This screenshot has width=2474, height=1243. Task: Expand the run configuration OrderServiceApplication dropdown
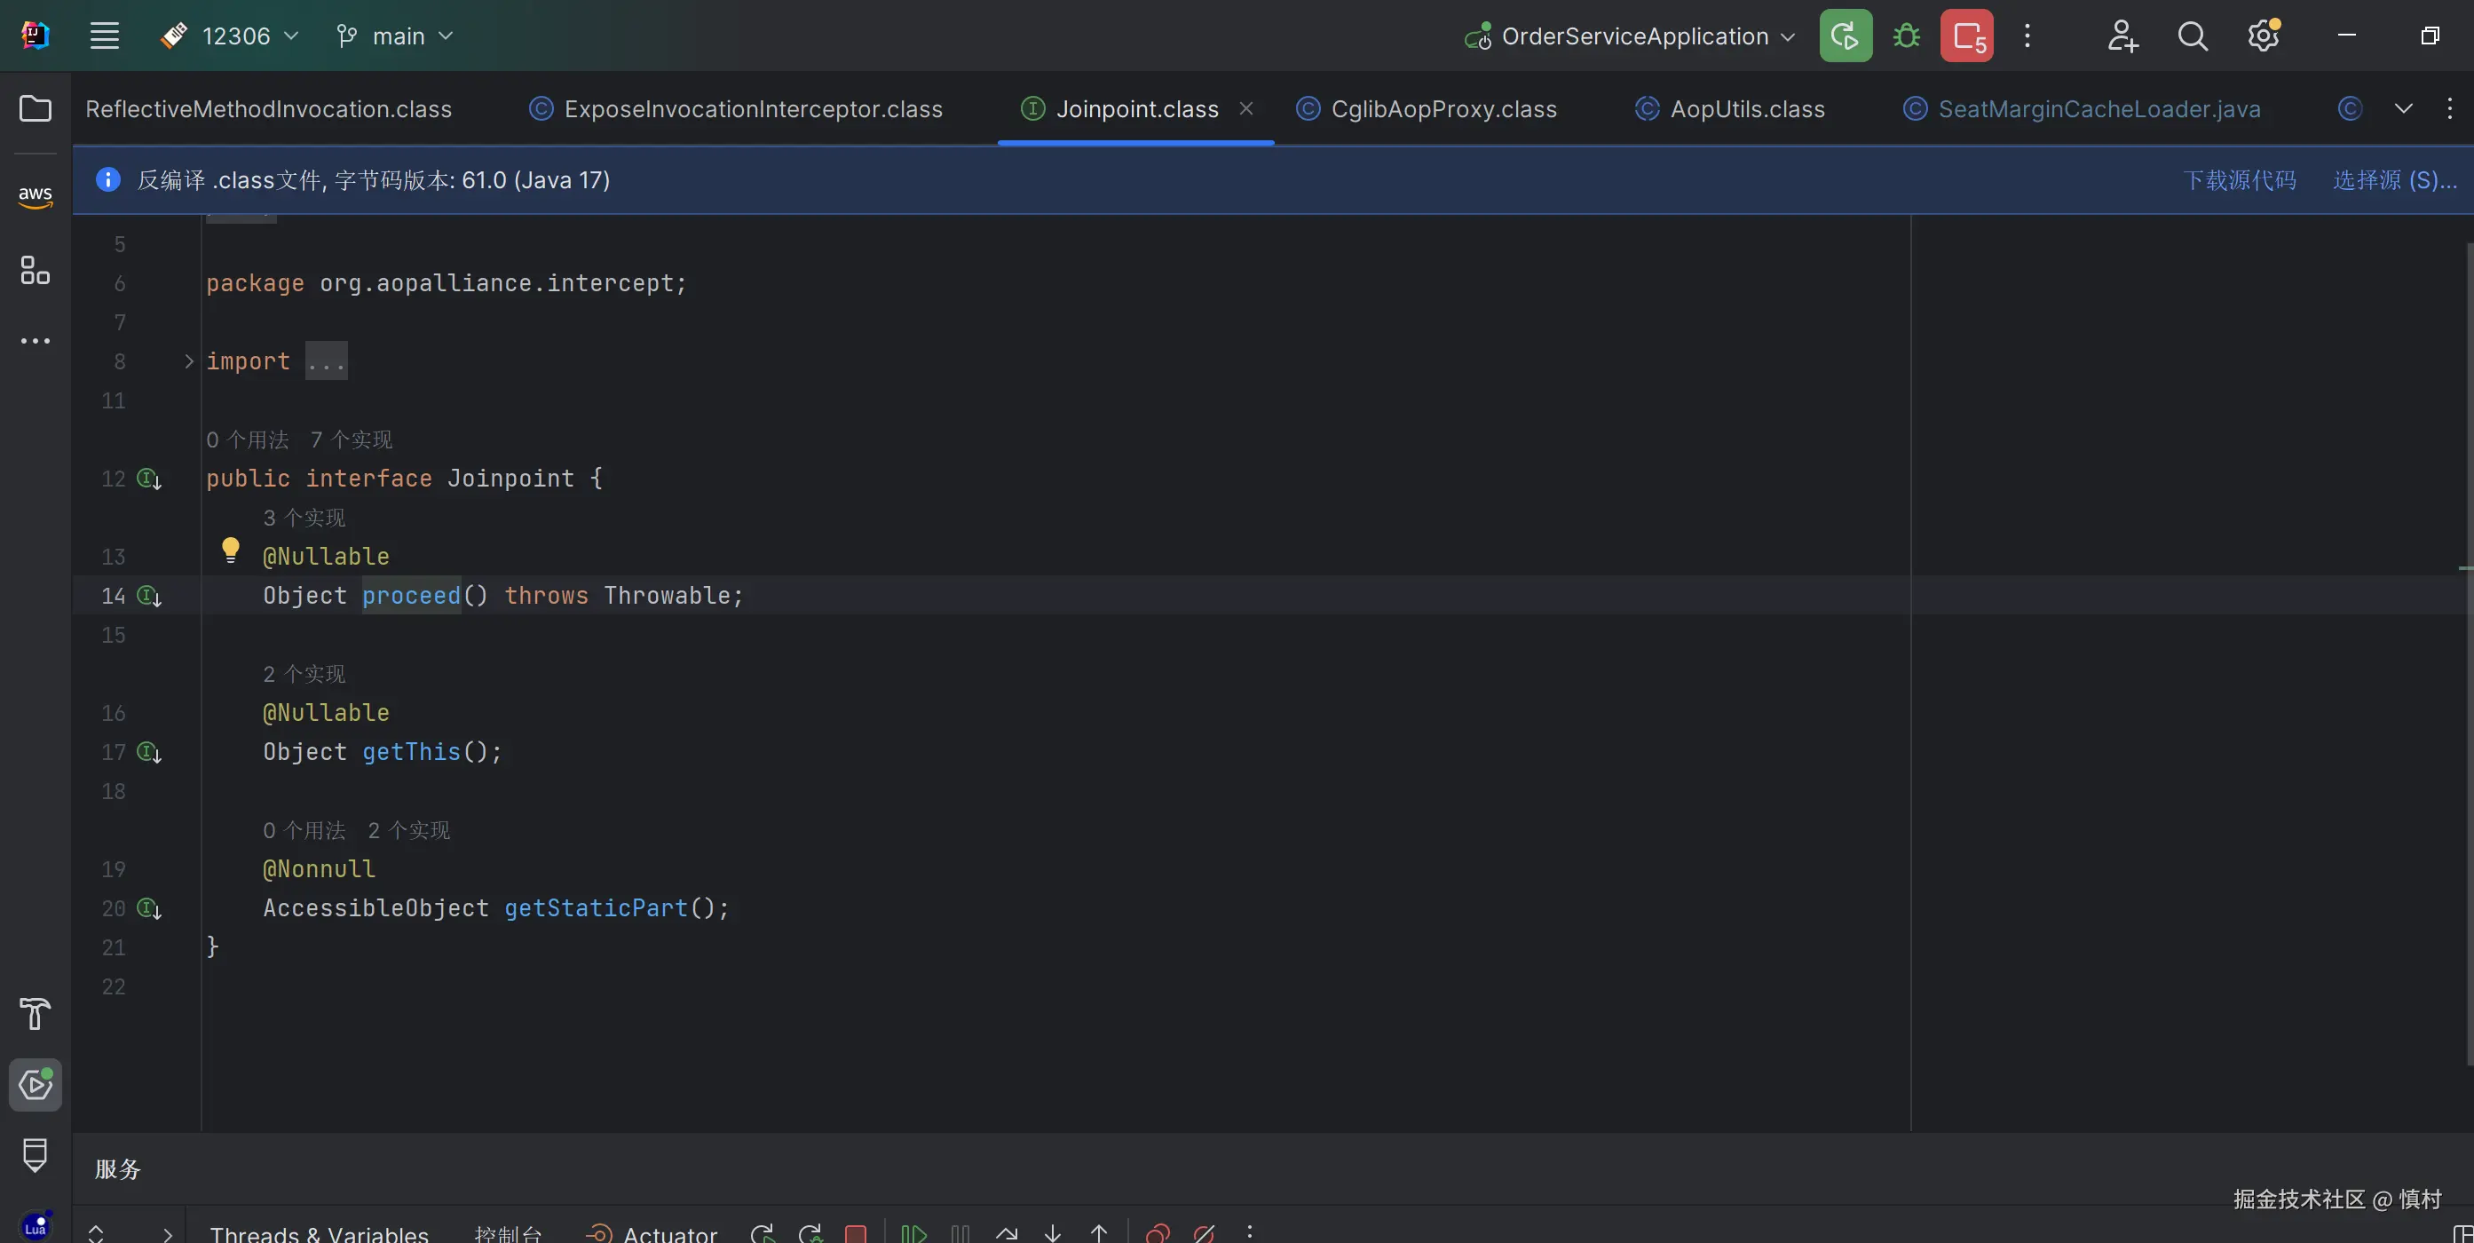click(1631, 36)
